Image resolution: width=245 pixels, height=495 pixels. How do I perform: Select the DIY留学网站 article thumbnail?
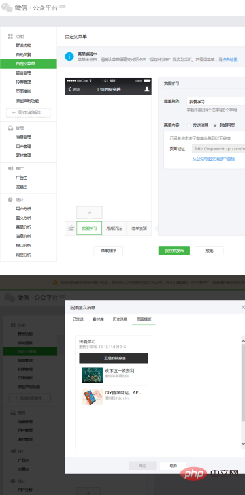click(x=92, y=397)
